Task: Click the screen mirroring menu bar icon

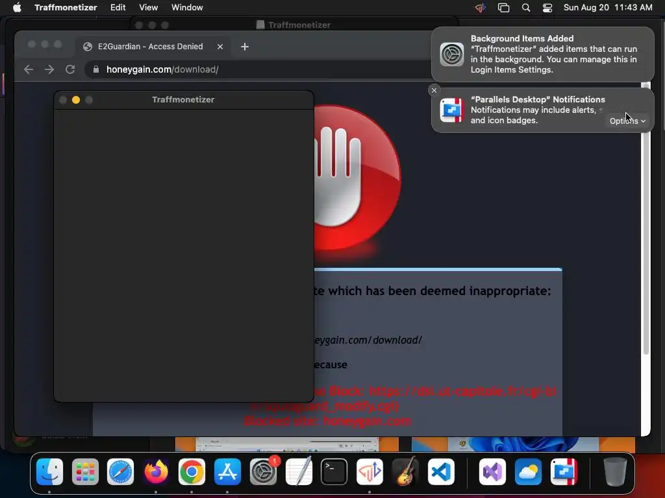Action: point(503,8)
